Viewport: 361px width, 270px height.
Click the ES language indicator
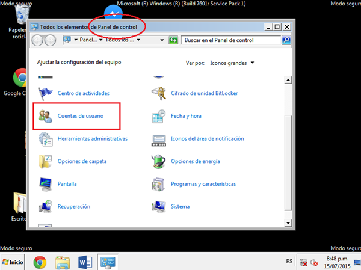289,262
